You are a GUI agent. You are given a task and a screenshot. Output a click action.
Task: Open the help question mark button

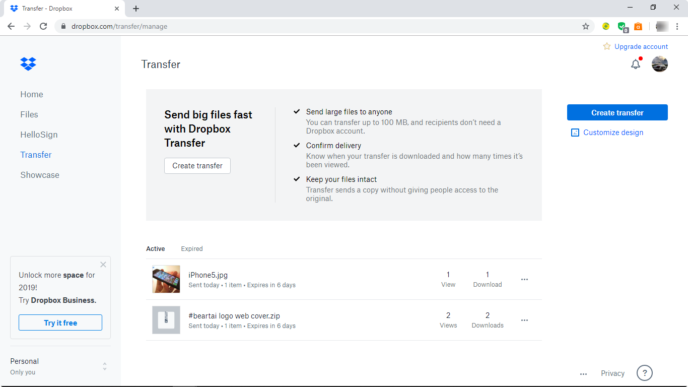(645, 373)
